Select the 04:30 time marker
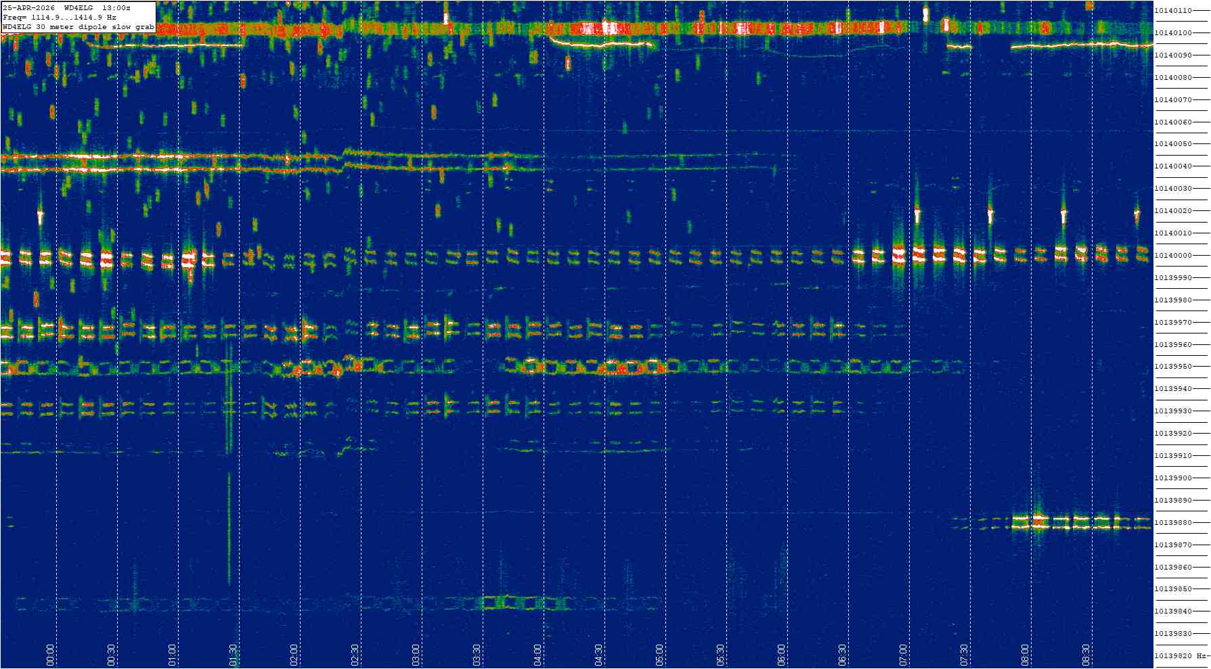The height and width of the screenshot is (669, 1211). pos(599,654)
